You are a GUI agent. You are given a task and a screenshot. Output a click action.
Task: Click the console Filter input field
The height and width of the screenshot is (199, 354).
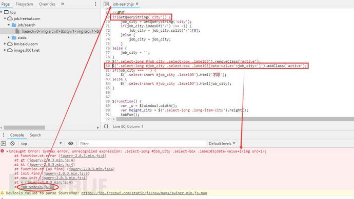142,144
